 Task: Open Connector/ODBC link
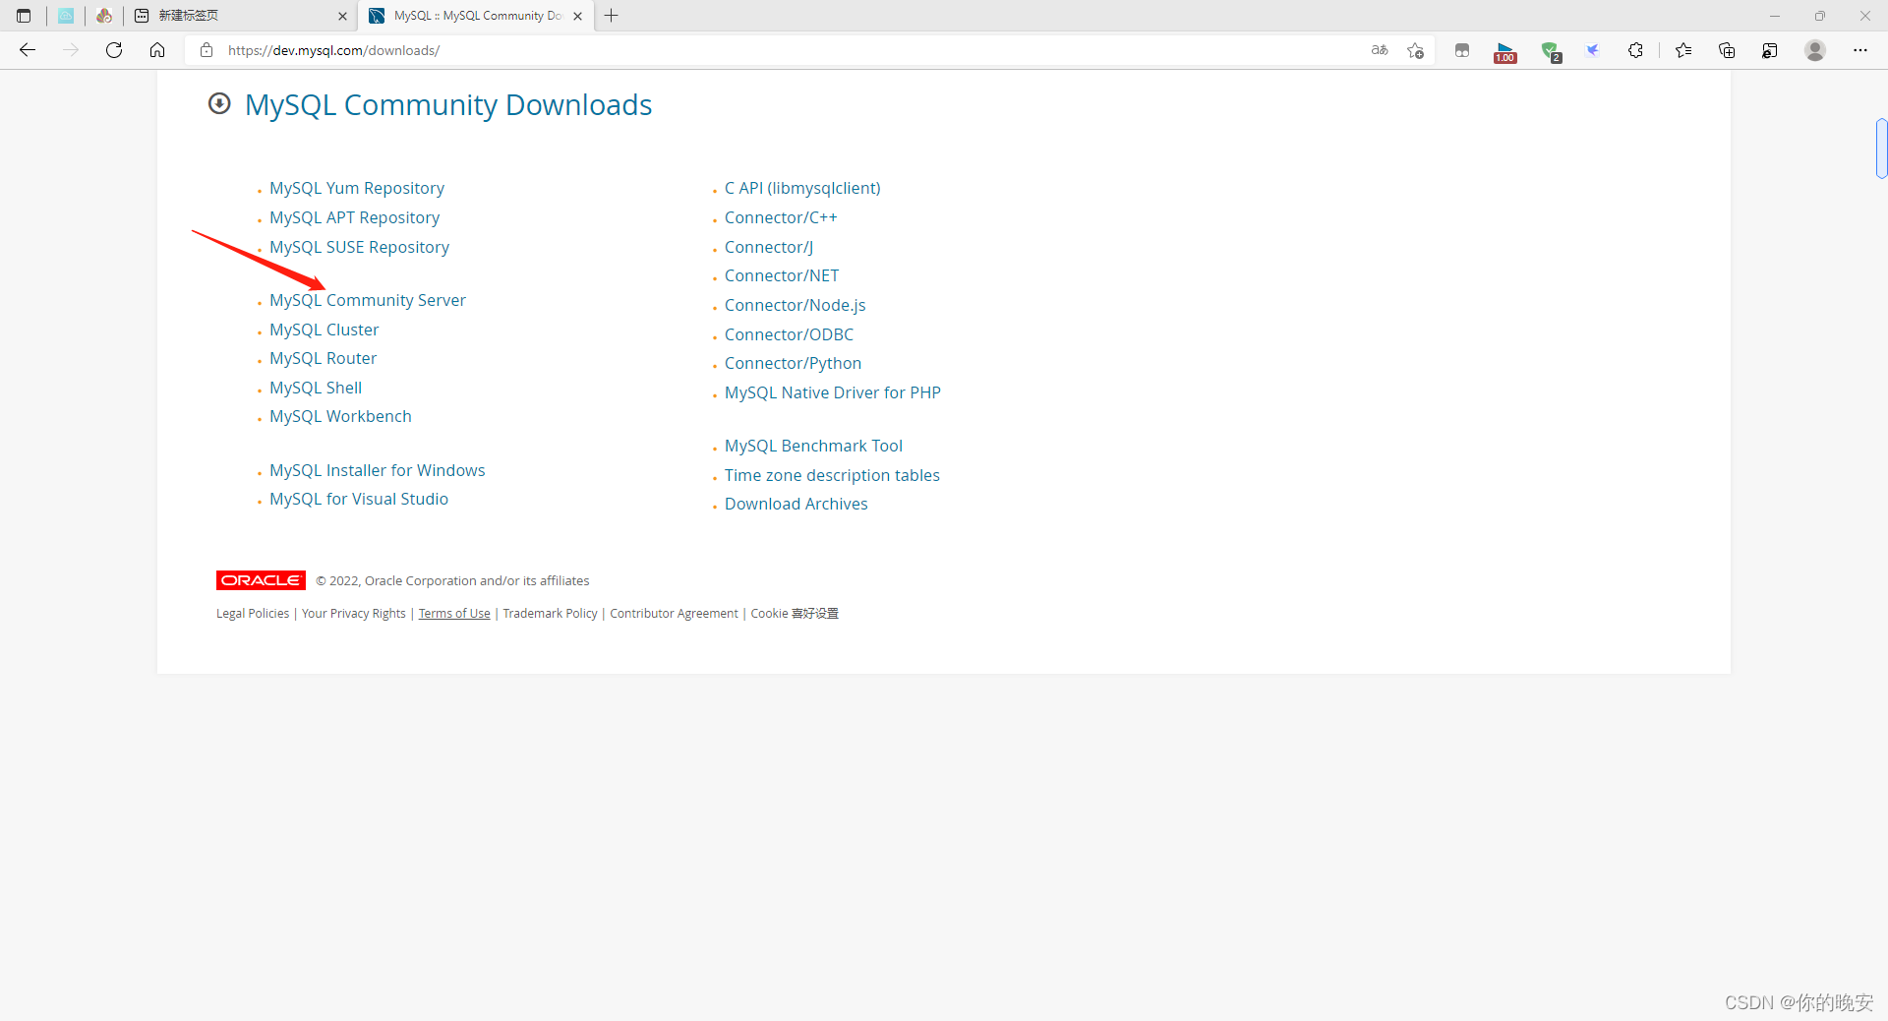coord(789,334)
